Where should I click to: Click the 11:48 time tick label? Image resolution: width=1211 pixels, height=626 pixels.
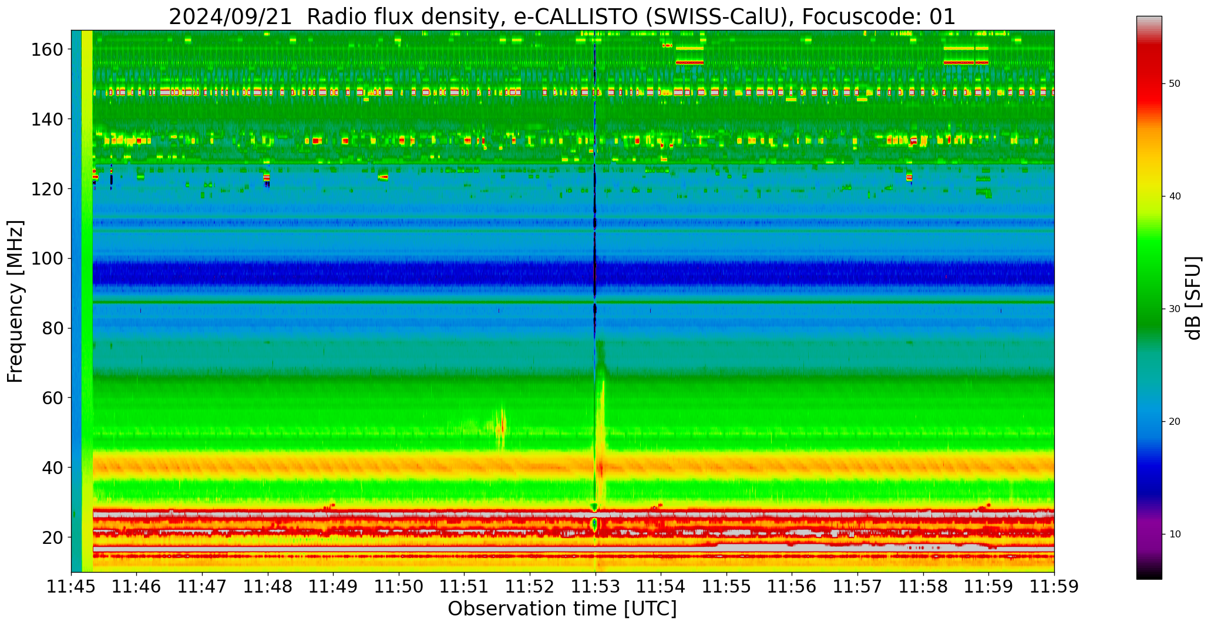(268, 587)
